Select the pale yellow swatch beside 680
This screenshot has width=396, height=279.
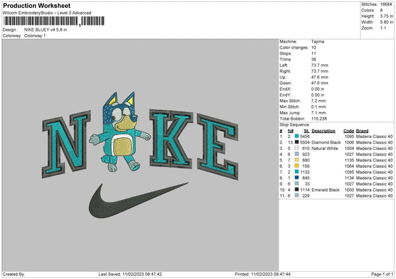297,160
